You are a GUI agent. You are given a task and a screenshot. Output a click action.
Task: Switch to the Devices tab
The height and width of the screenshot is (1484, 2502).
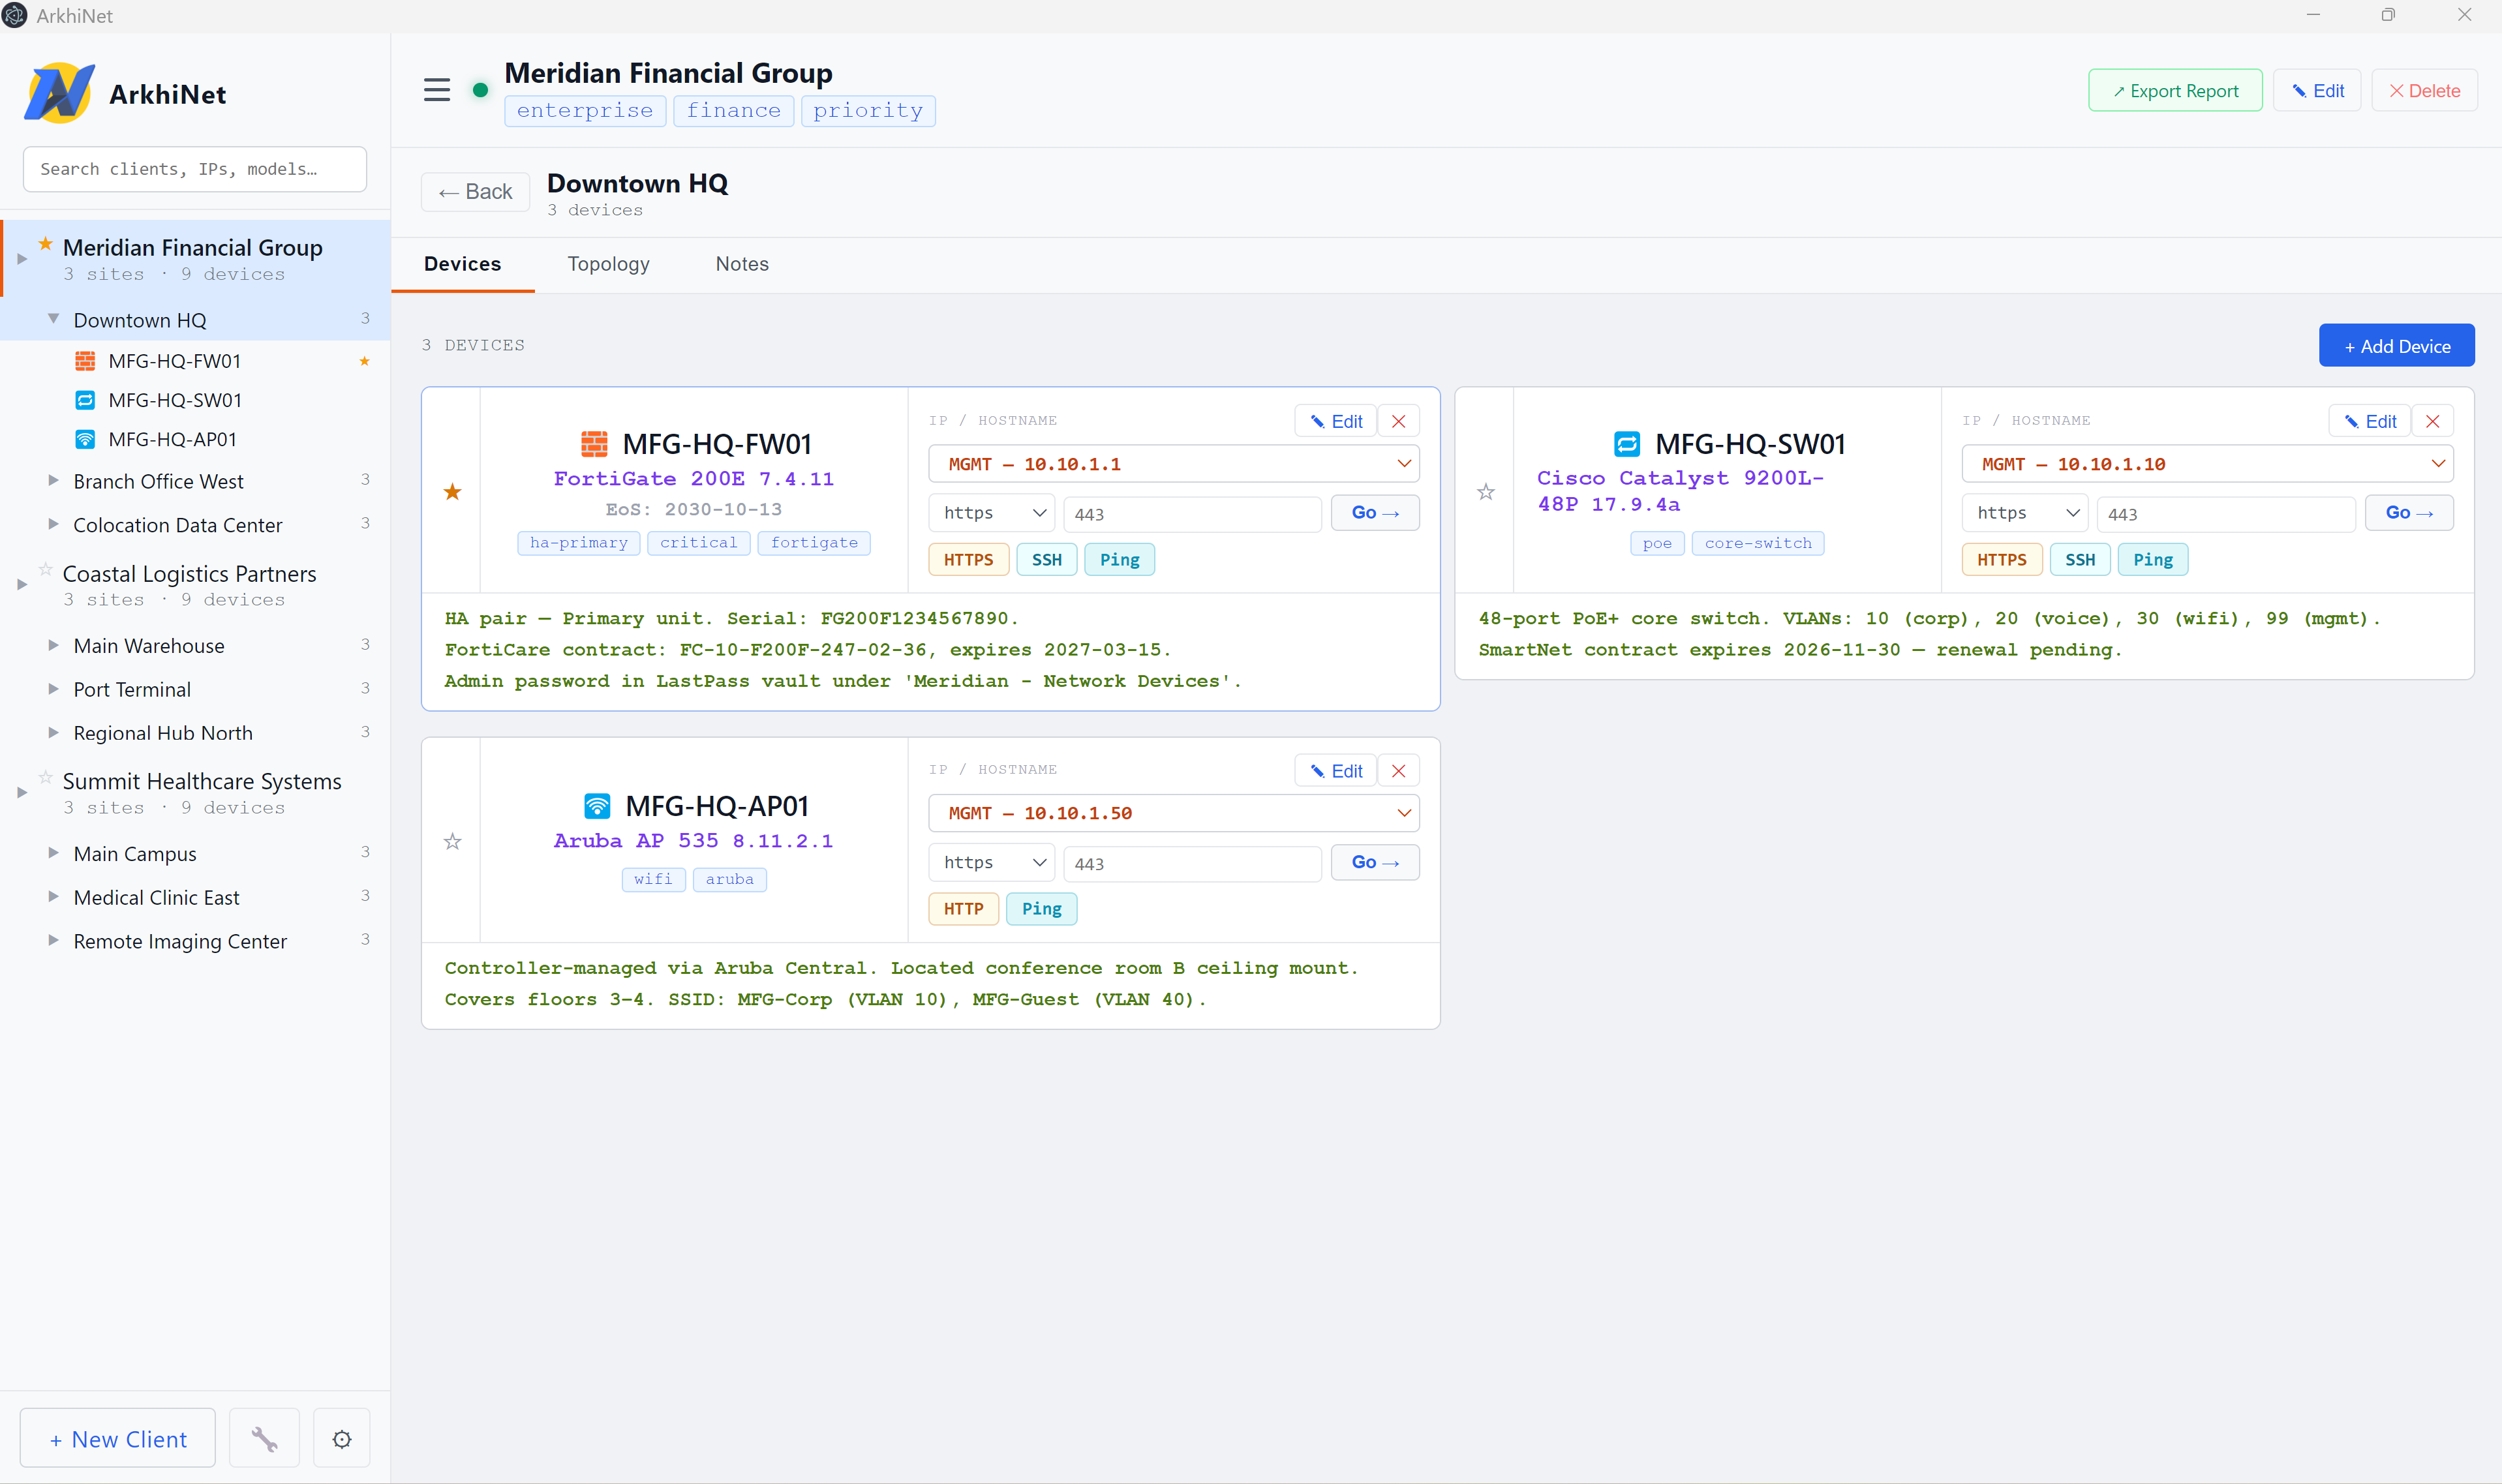[462, 264]
